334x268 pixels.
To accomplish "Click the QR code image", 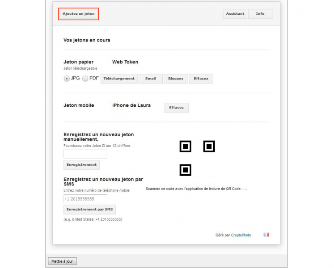I will click(x=197, y=158).
